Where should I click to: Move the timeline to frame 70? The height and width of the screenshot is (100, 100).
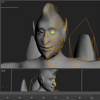(x=56, y=98)
